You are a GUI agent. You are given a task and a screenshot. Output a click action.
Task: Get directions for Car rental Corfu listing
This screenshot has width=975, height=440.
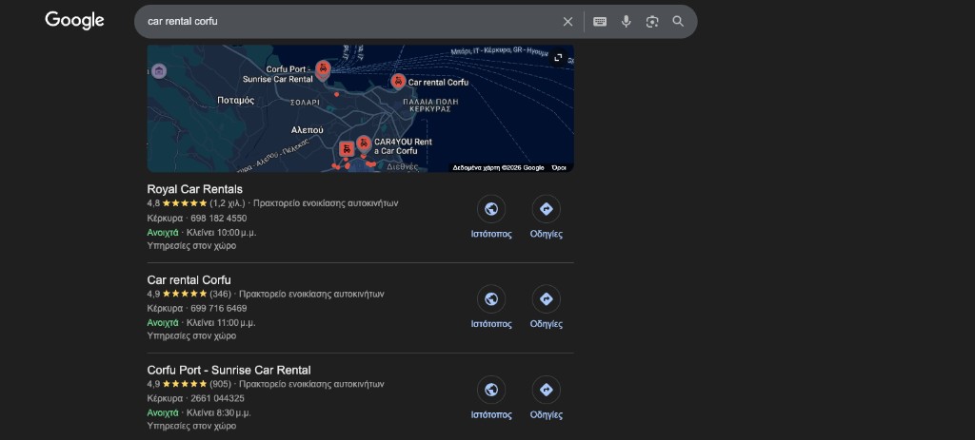point(546,299)
